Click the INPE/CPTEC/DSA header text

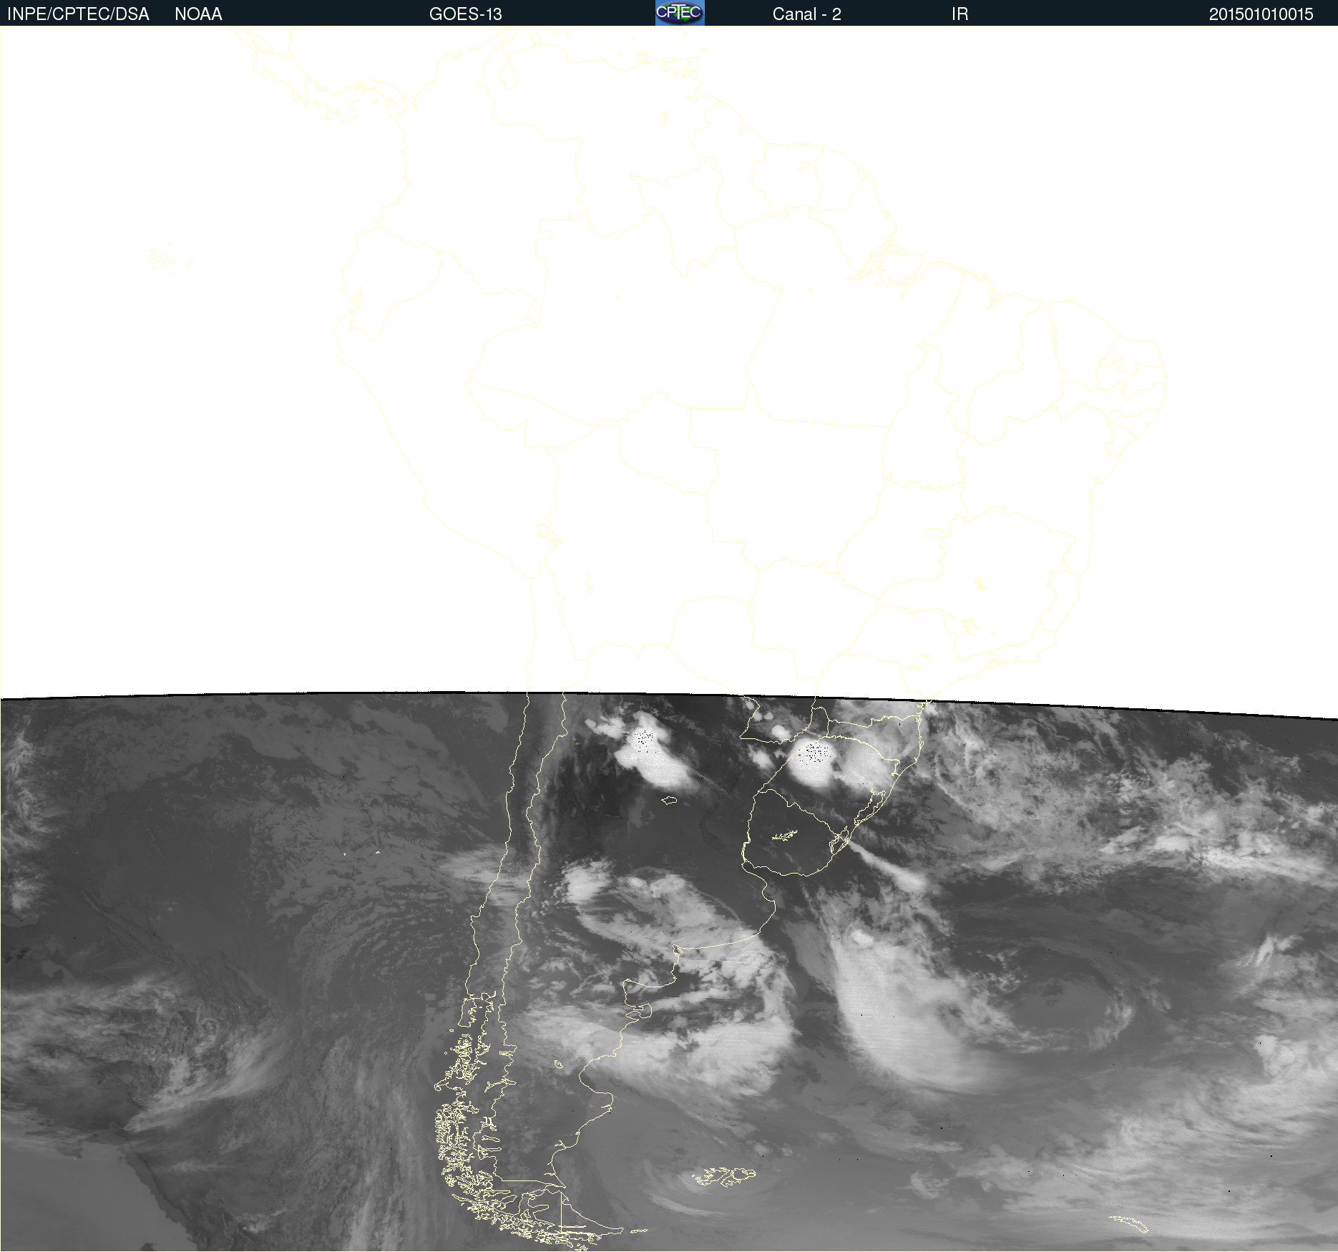[x=78, y=14]
